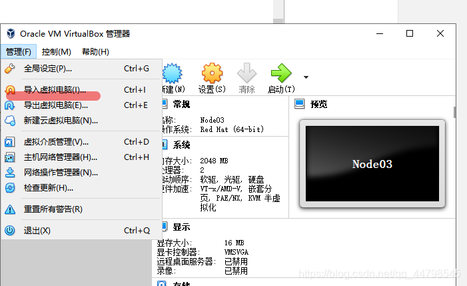The height and width of the screenshot is (286, 467).
Task: Click the 2048 MB memory value
Action: (214, 161)
